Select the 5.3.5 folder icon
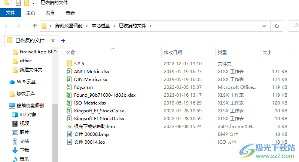This screenshot has height=162, width=299. coord(70,64)
